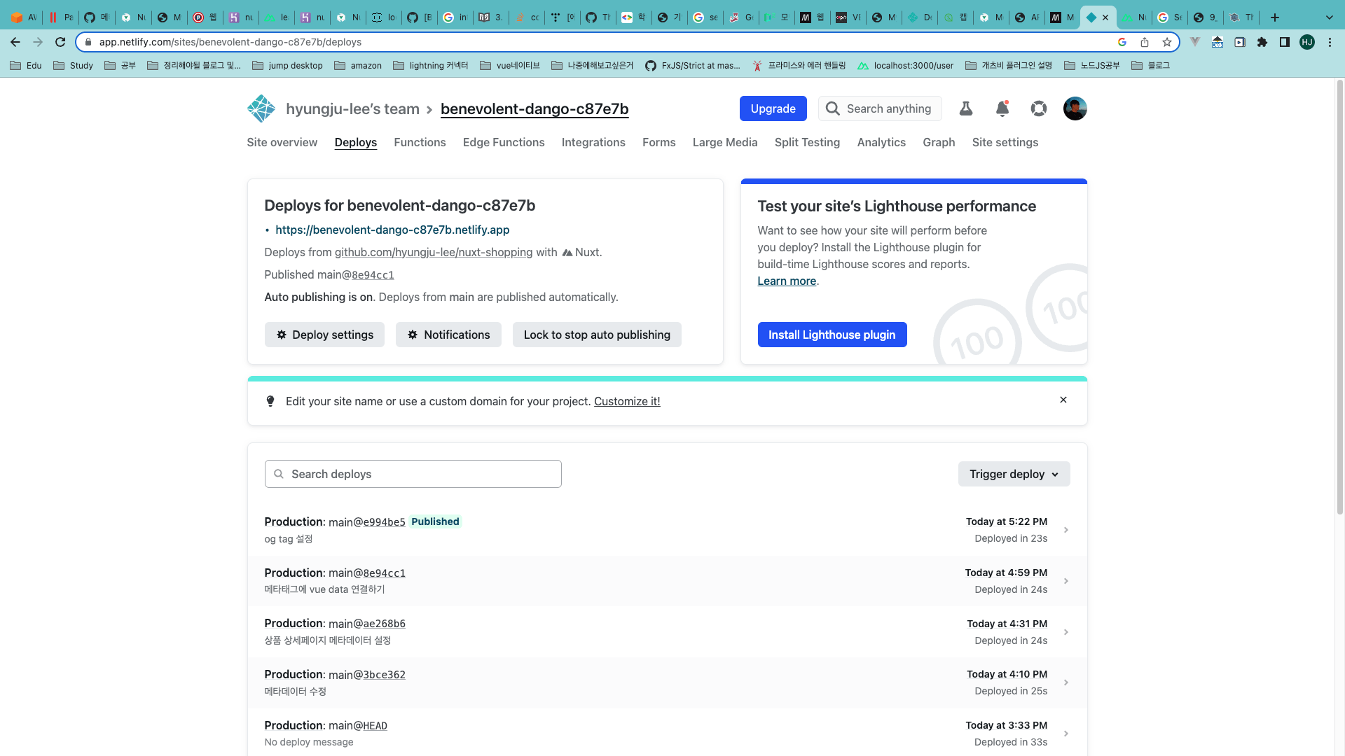This screenshot has height=756, width=1345.
Task: Click Lock to stop auto publishing
Action: pyautogui.click(x=597, y=335)
